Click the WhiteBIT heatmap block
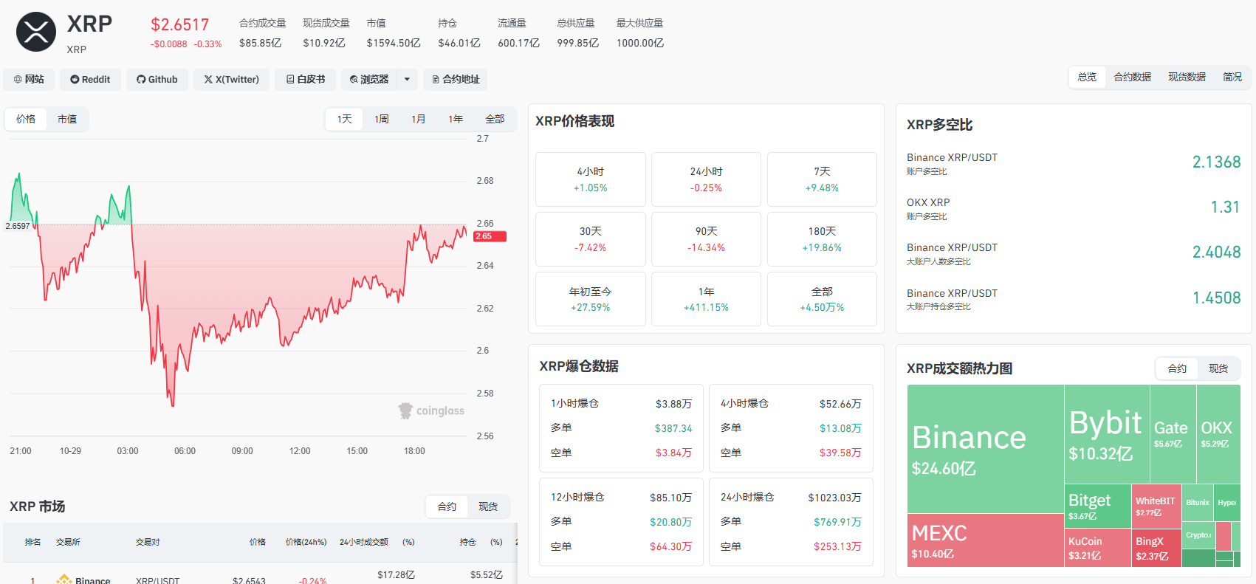1256x584 pixels. pos(1156,506)
